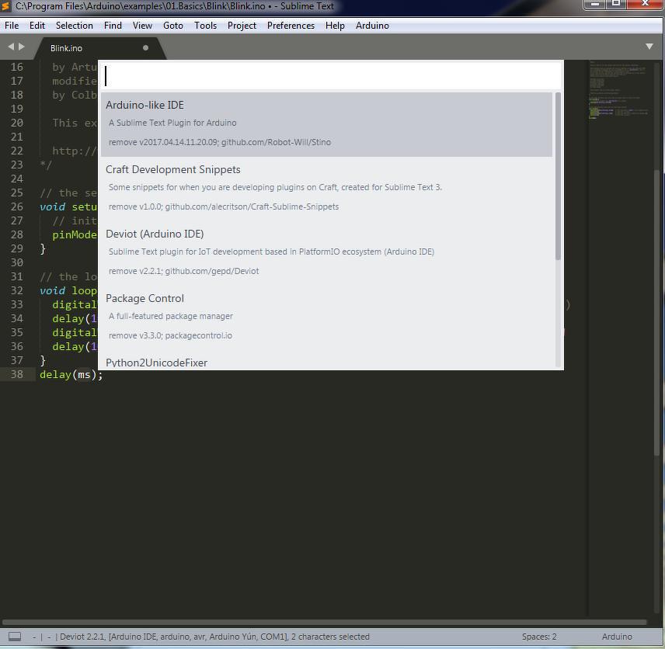Screen dimensions: 665x649
Task: Click the closing brace on line 37
Action: tap(43, 360)
